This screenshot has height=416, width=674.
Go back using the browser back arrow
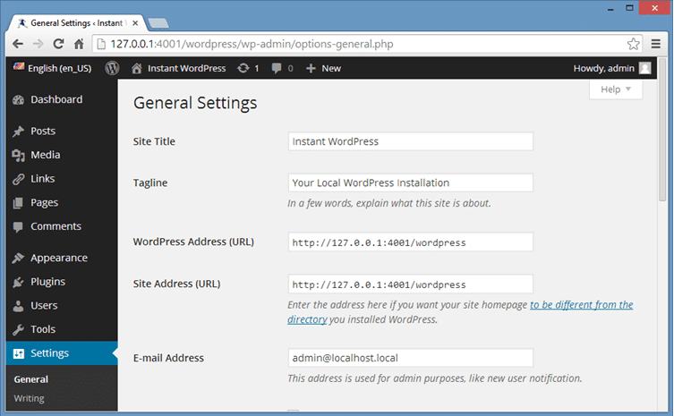pos(17,44)
